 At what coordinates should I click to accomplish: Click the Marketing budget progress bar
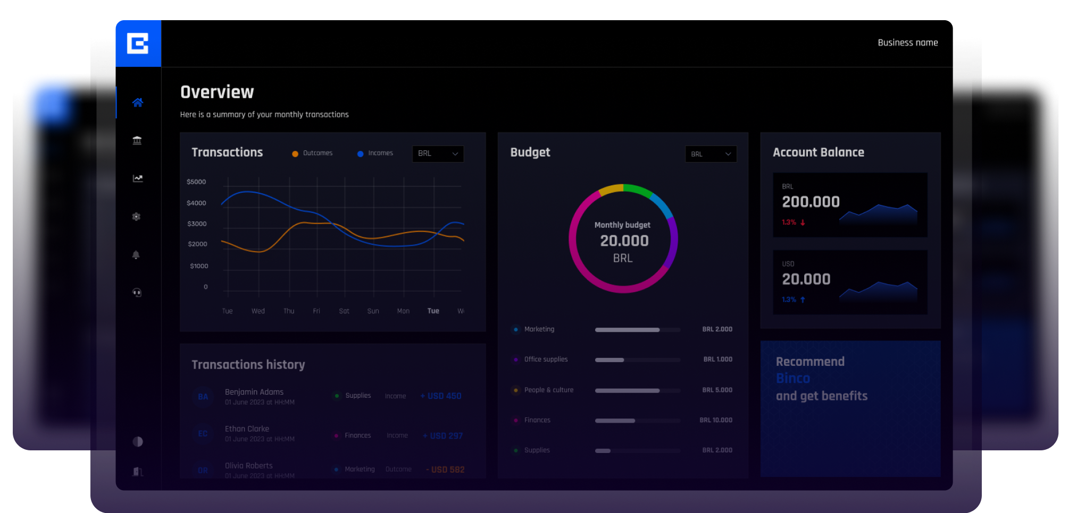[x=637, y=330]
